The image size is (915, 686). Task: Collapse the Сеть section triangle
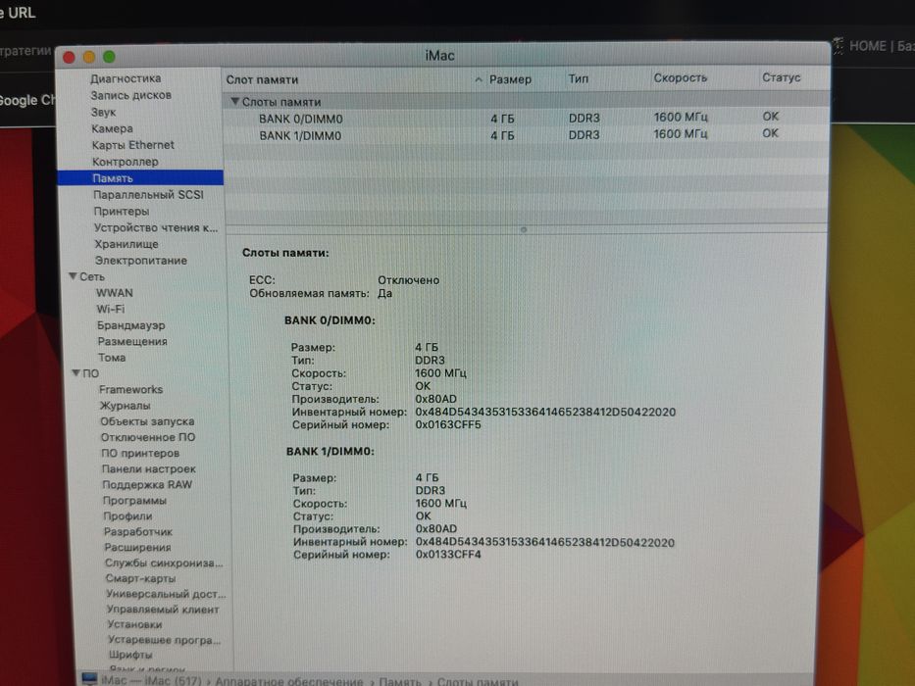(x=73, y=276)
